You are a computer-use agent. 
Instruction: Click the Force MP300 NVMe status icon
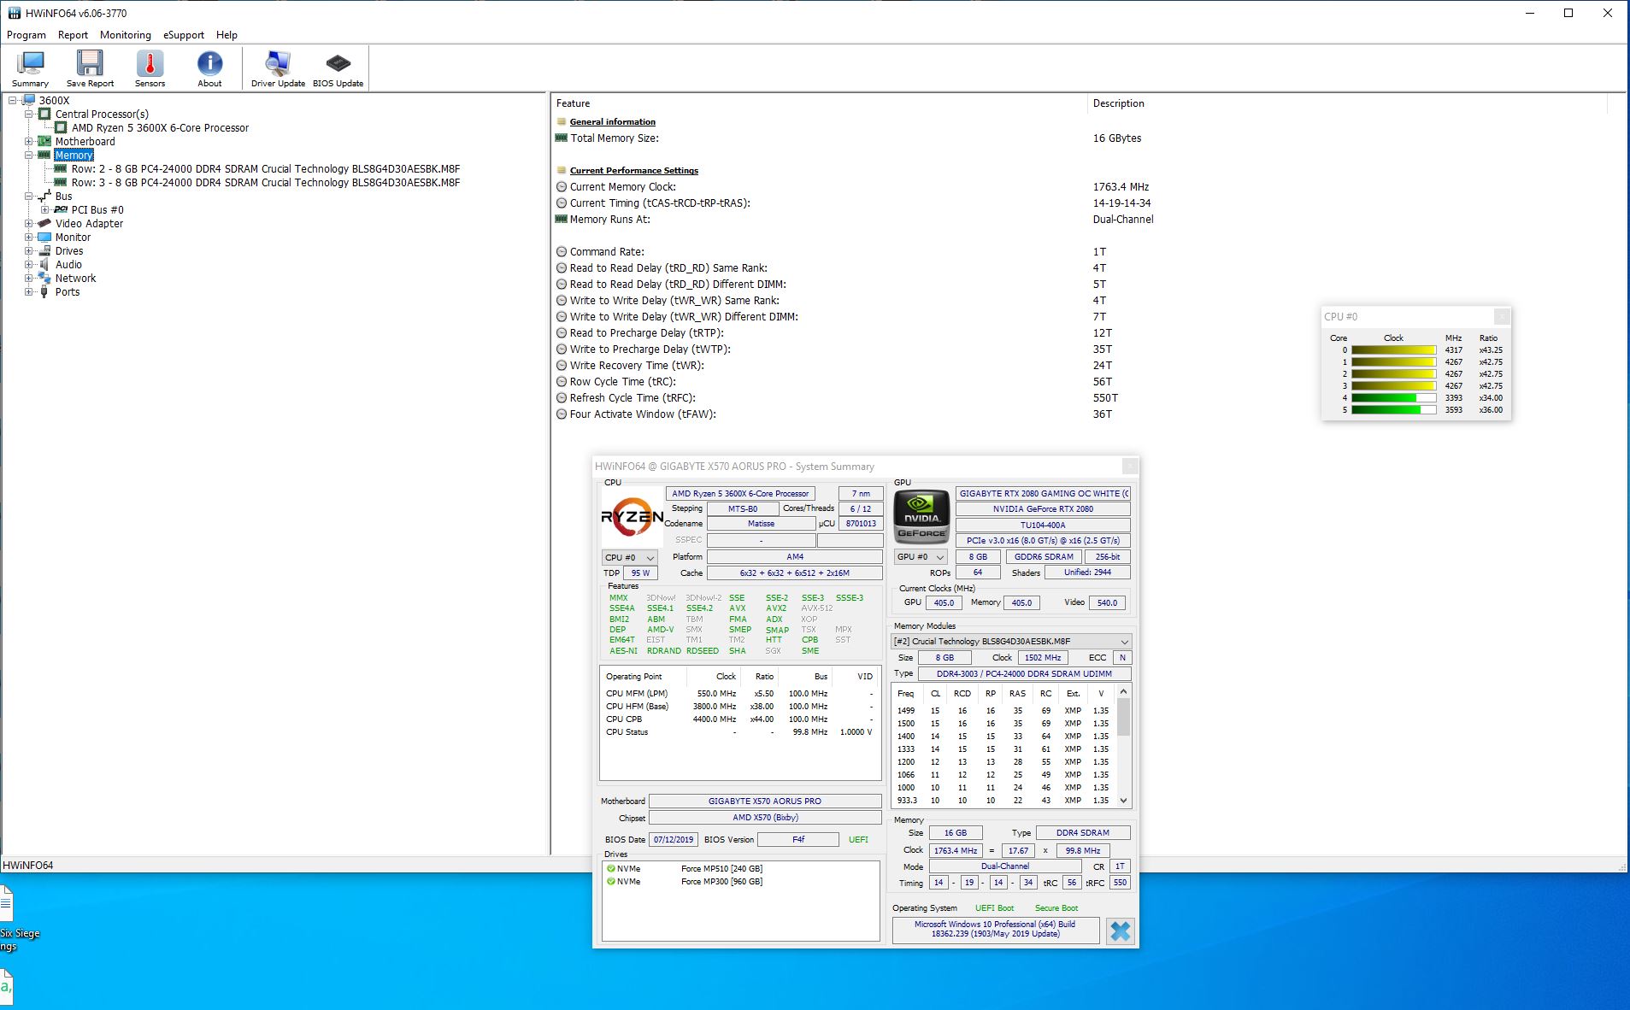click(611, 882)
